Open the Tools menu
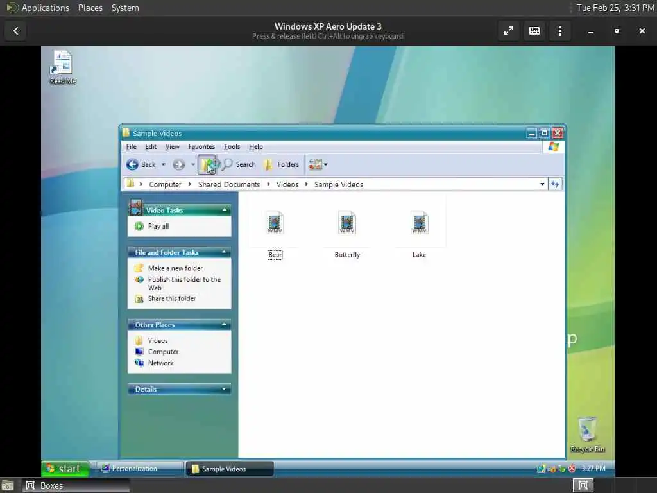The height and width of the screenshot is (493, 657). (232, 147)
